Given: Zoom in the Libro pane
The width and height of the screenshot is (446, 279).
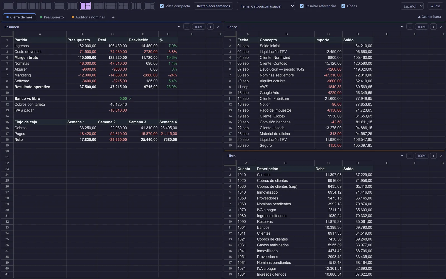Looking at the screenshot, I should tap(433, 156).
